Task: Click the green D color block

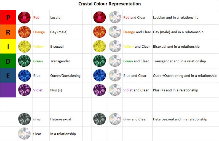Action: tap(8, 61)
